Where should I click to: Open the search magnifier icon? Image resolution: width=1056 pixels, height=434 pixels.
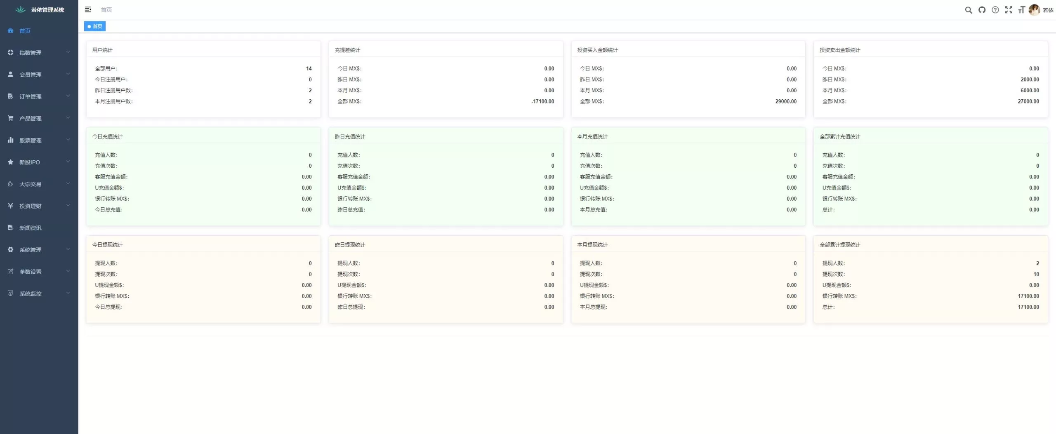tap(969, 10)
